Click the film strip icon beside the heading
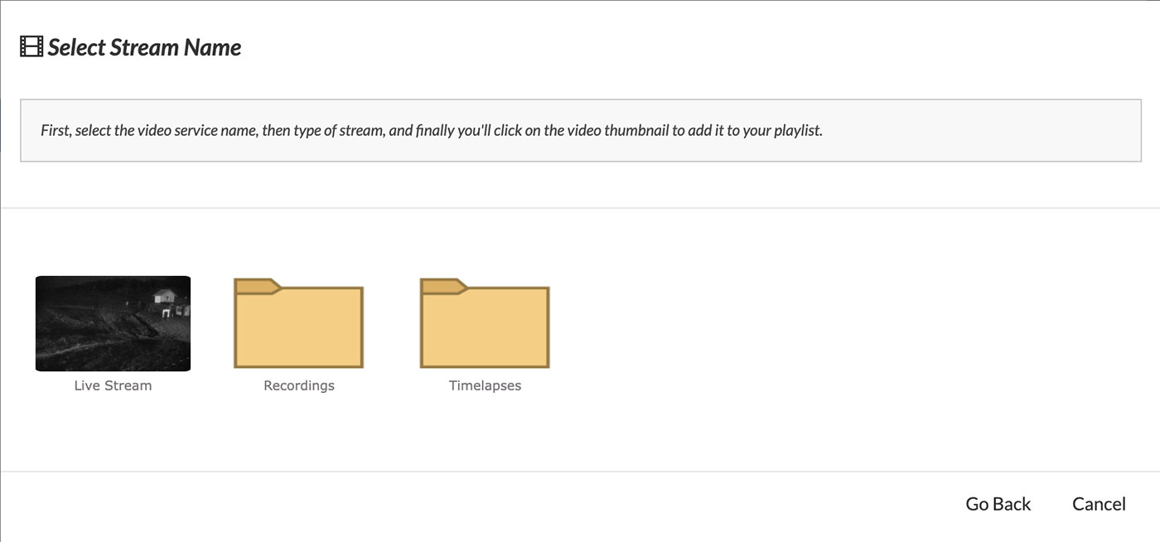The width and height of the screenshot is (1160, 542). click(31, 47)
